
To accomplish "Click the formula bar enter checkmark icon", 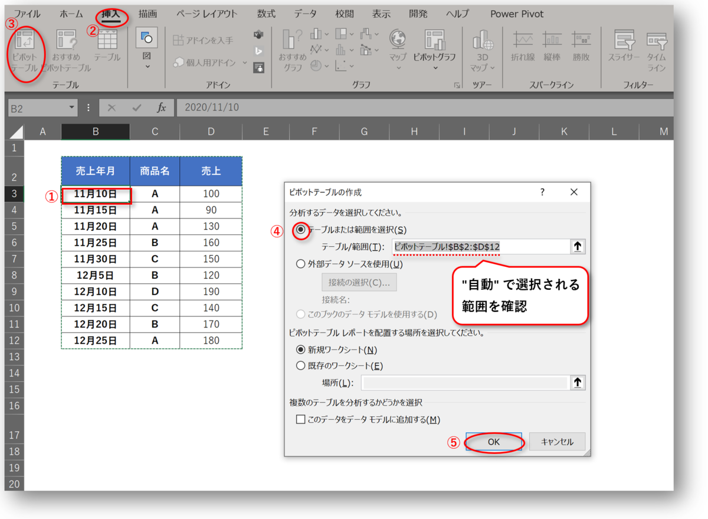I will click(x=137, y=107).
